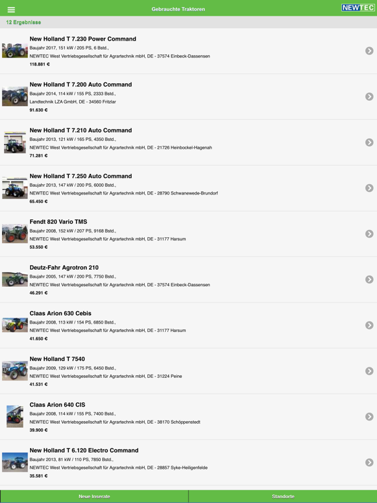This screenshot has width=377, height=503.
Task: View Fendt 820 Vario TMS tractor thumbnail
Action: click(x=15, y=234)
